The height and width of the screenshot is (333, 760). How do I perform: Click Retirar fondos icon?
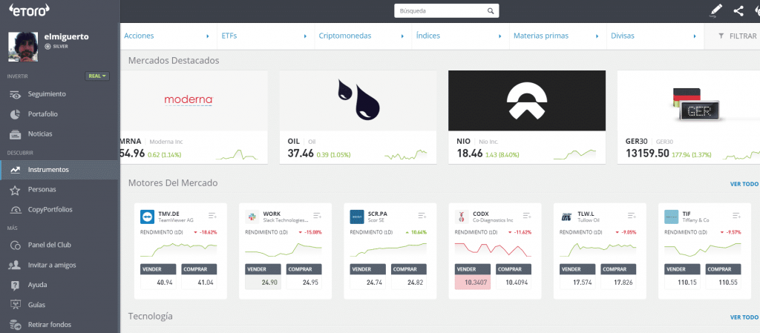click(x=15, y=325)
